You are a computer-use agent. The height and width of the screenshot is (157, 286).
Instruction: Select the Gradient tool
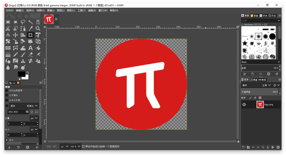point(8,54)
